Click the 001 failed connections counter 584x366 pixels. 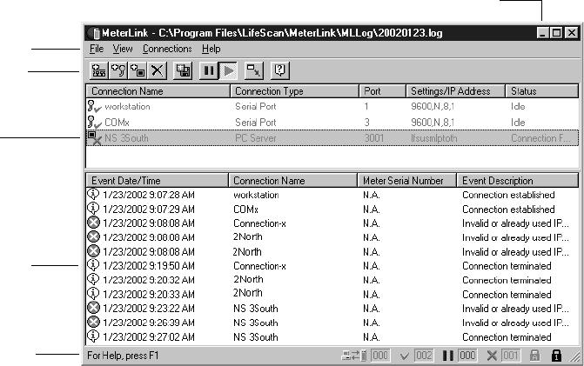click(x=511, y=356)
